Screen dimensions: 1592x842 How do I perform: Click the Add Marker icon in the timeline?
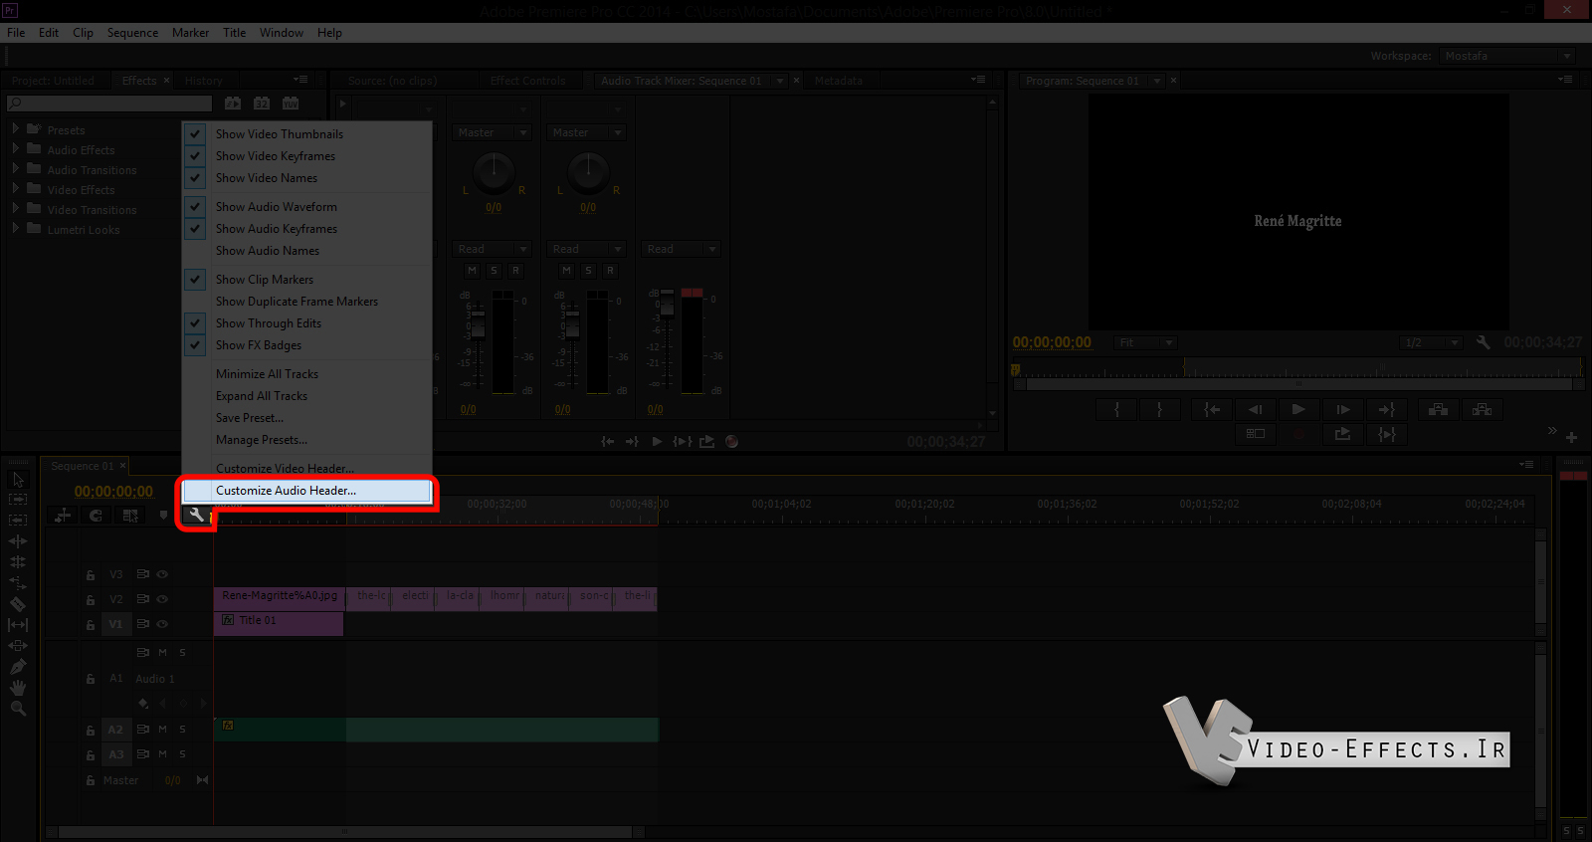(163, 515)
